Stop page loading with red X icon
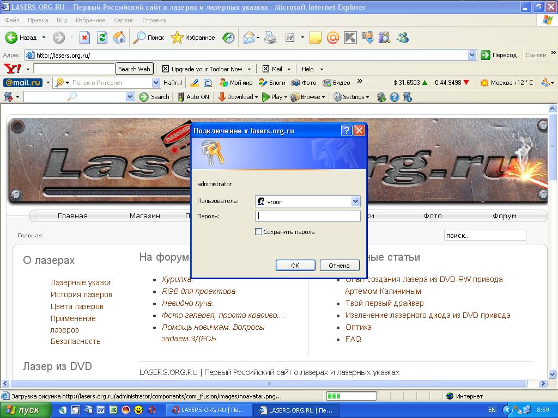558x418 pixels. coord(84,38)
